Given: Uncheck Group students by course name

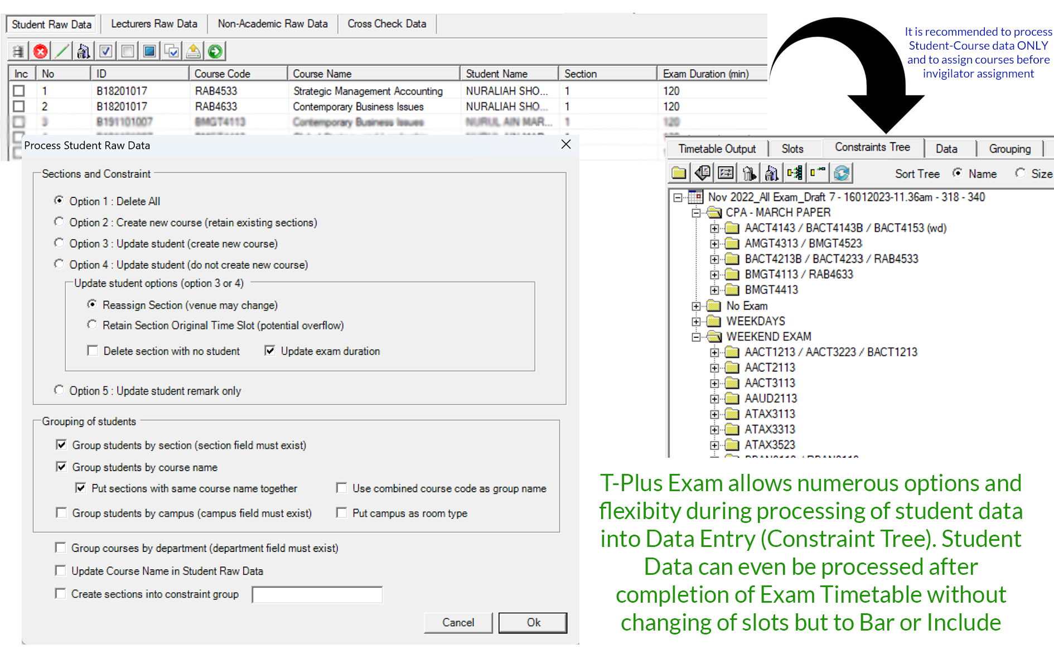Looking at the screenshot, I should point(61,467).
